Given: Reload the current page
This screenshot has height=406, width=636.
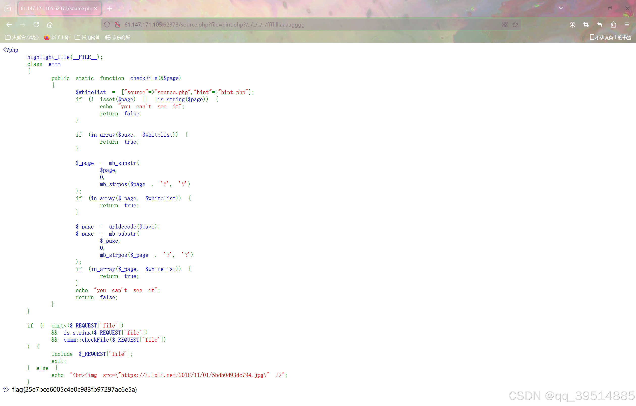Looking at the screenshot, I should 36,24.
